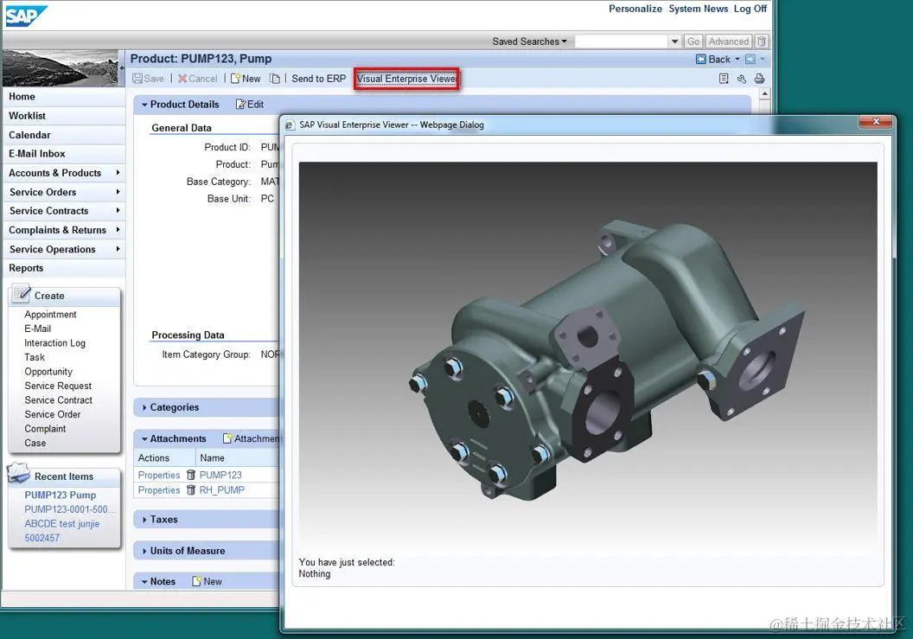Expand the Taxes section
This screenshot has height=639, width=913.
pos(144,520)
